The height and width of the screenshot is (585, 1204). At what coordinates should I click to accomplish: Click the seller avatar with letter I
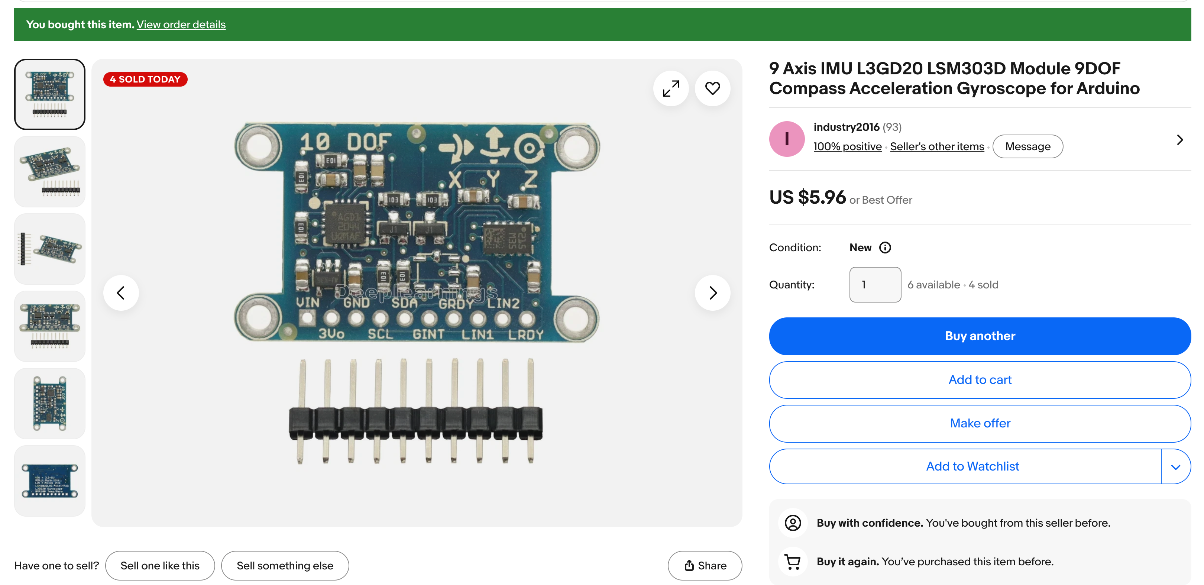[787, 139]
